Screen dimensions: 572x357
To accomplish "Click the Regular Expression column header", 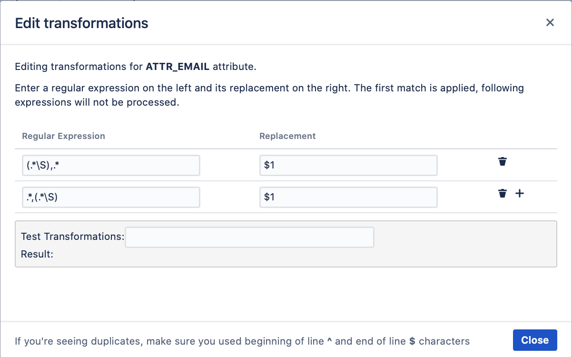I will click(x=63, y=136).
